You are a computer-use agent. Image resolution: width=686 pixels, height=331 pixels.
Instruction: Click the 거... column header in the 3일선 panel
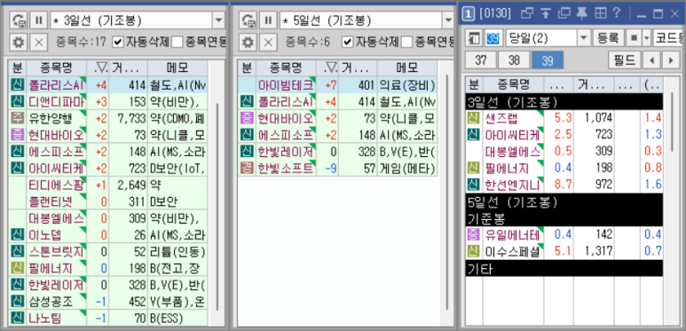(128, 67)
